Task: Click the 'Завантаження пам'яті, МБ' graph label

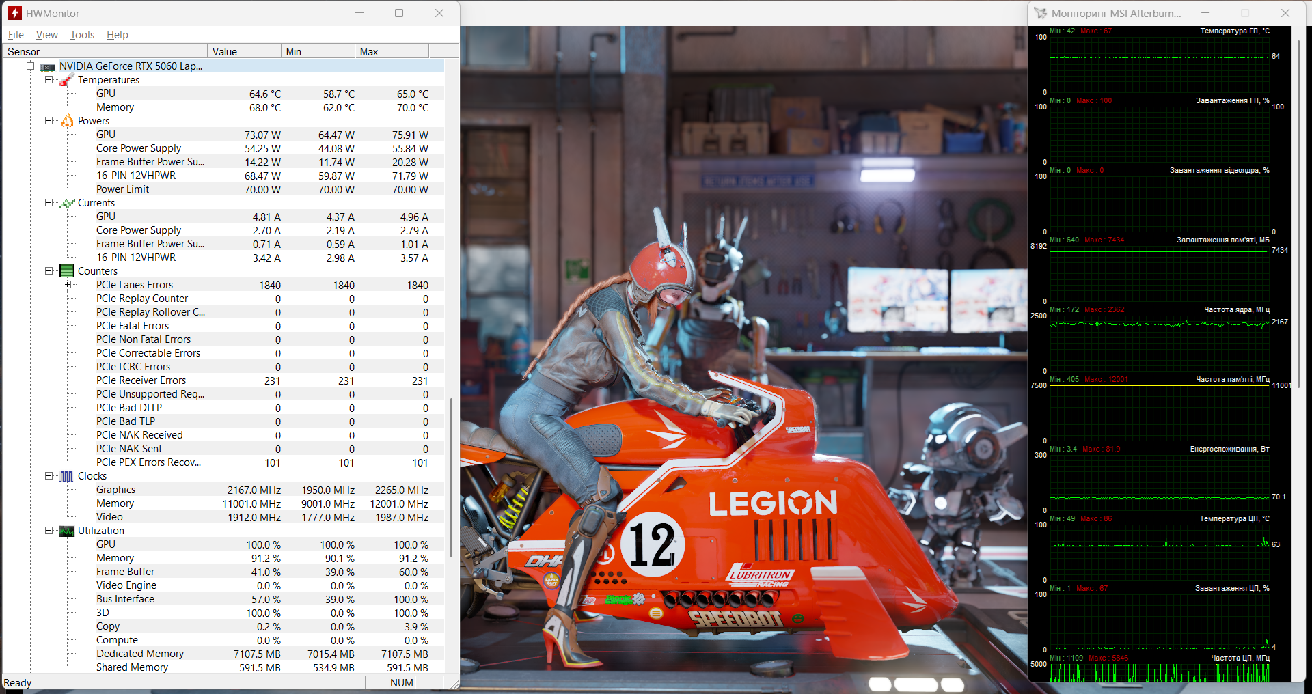Action: coord(1223,240)
